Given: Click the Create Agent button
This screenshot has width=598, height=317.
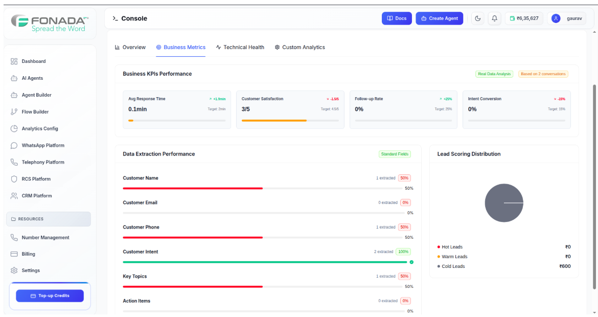Looking at the screenshot, I should (x=440, y=18).
